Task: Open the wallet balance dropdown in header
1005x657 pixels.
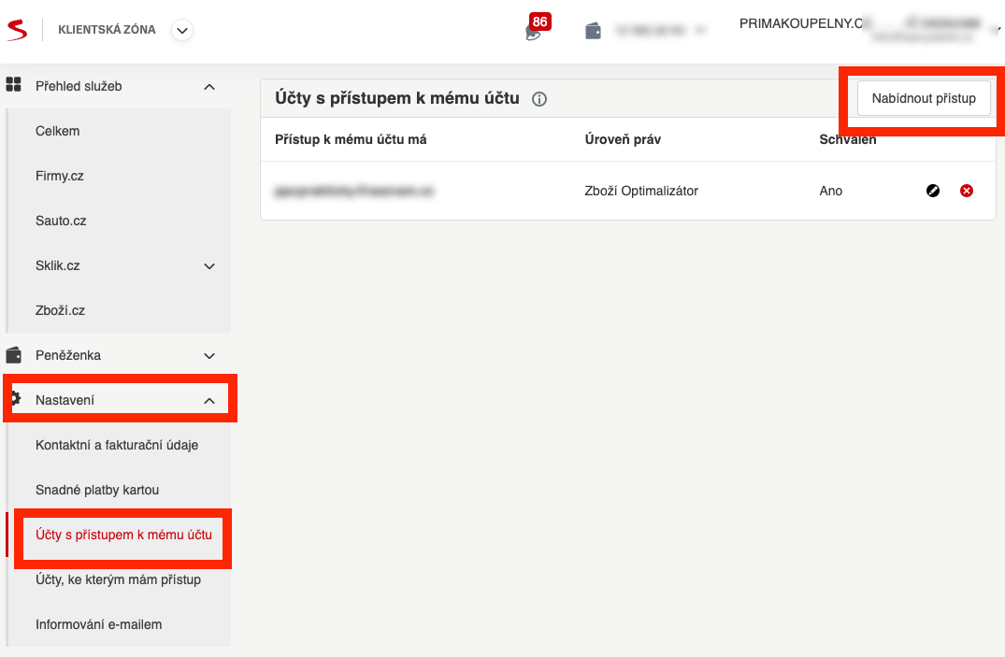Action: tap(700, 30)
